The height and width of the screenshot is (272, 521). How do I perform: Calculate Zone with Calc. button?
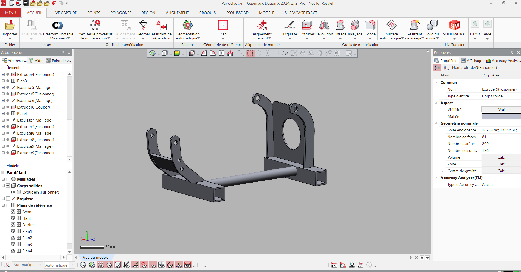click(501, 164)
